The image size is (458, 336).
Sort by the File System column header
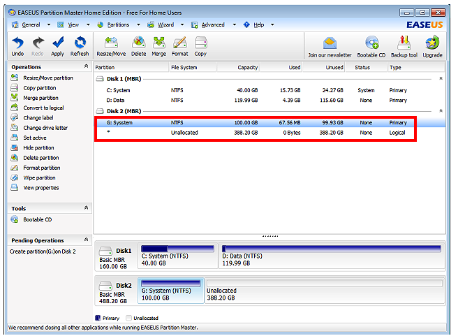193,68
